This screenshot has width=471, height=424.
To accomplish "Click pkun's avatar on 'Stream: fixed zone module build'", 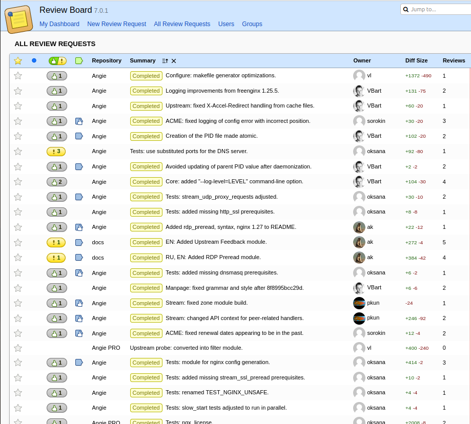I will [x=359, y=303].
